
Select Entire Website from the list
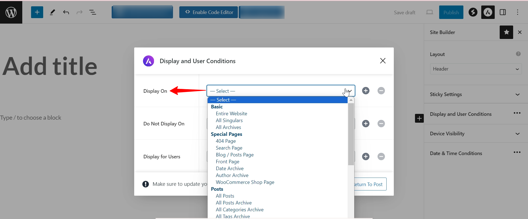pos(232,114)
